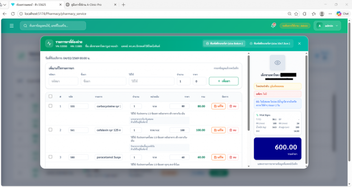Check the carbocysteine row checkbox
This screenshot has height=187, width=352.
pos(50,106)
